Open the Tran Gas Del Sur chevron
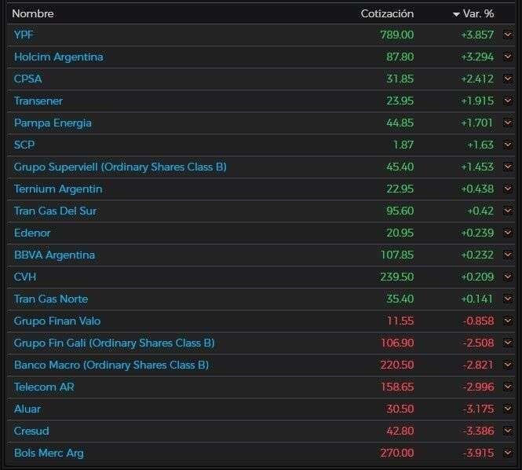The width and height of the screenshot is (522, 470). 508,211
